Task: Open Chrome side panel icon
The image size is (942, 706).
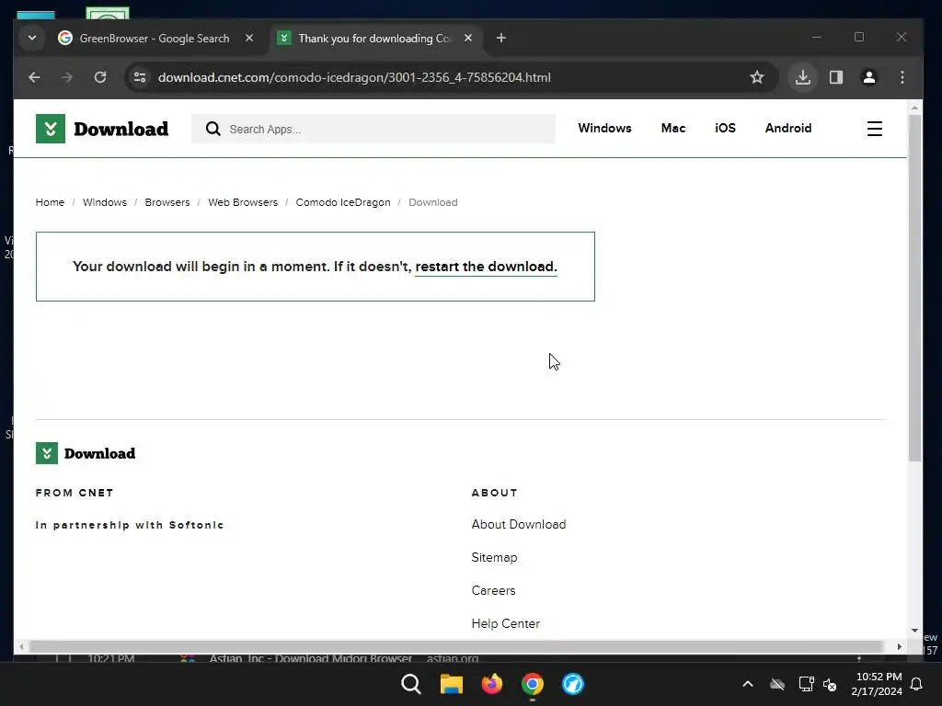Action: coord(835,77)
